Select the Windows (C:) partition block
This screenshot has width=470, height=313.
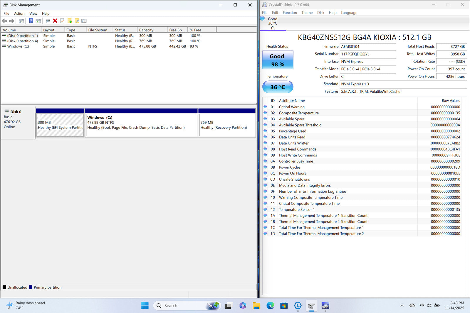pos(141,125)
